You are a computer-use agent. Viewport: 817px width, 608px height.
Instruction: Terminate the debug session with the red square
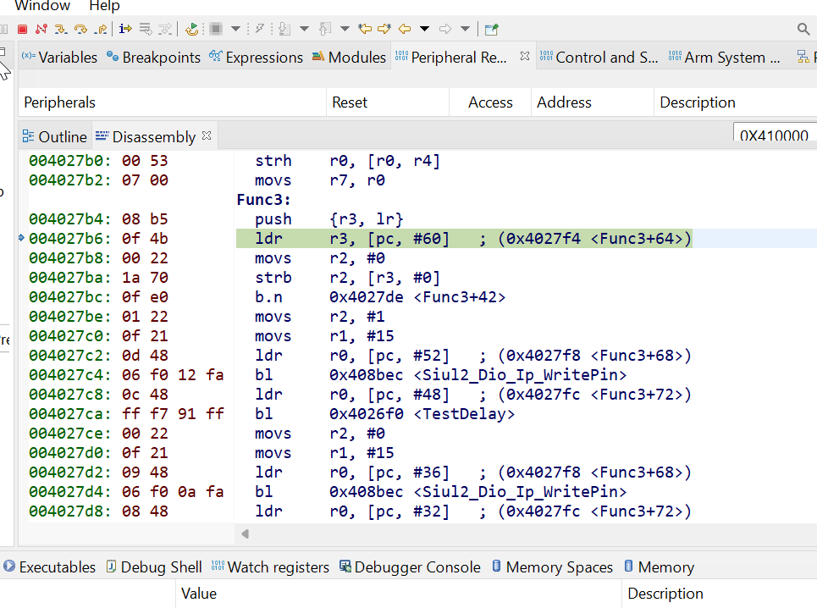point(20,28)
